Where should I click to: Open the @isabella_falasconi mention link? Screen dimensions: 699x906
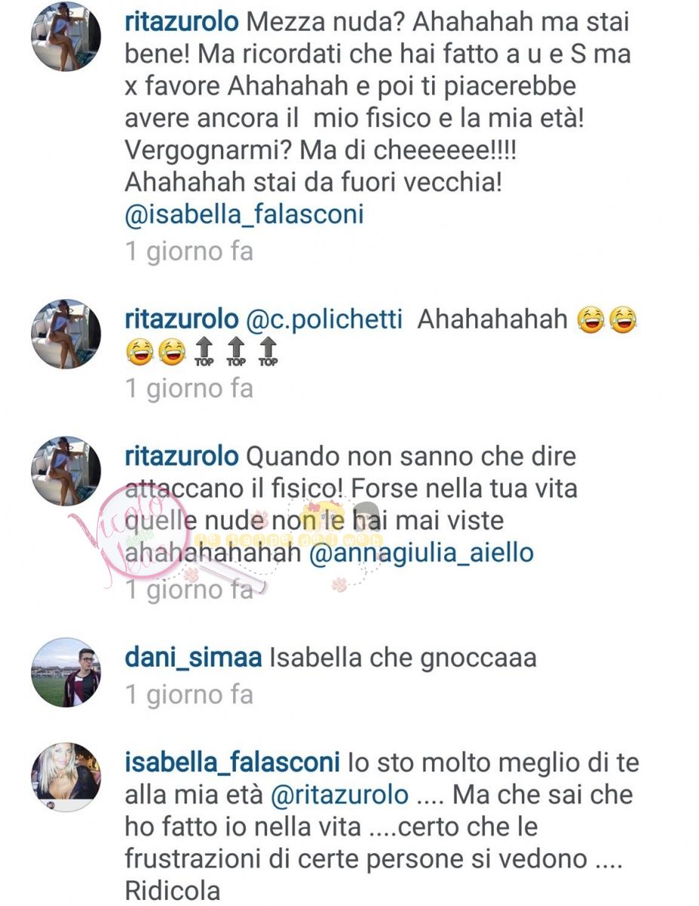pos(244,214)
